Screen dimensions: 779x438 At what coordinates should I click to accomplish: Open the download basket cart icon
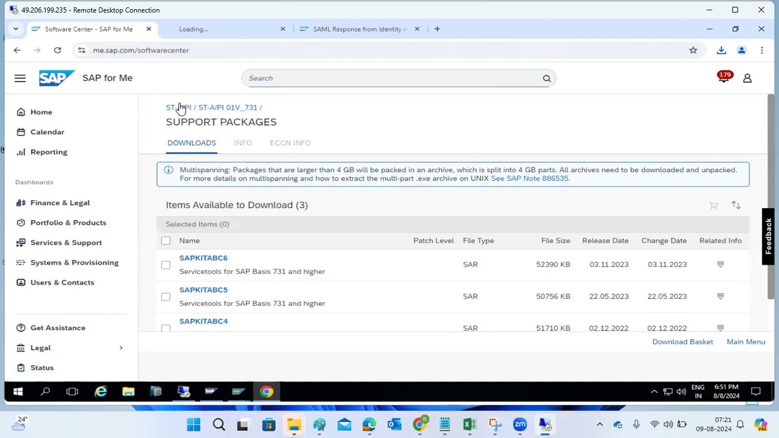pyautogui.click(x=714, y=205)
